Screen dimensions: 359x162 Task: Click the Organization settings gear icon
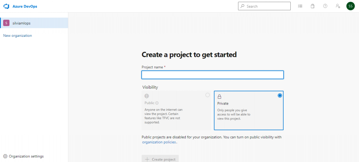click(5, 156)
